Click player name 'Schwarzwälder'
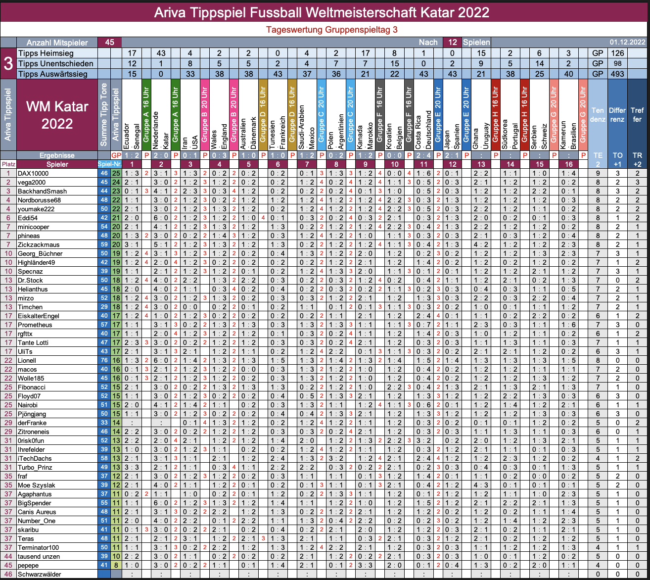 (39, 574)
